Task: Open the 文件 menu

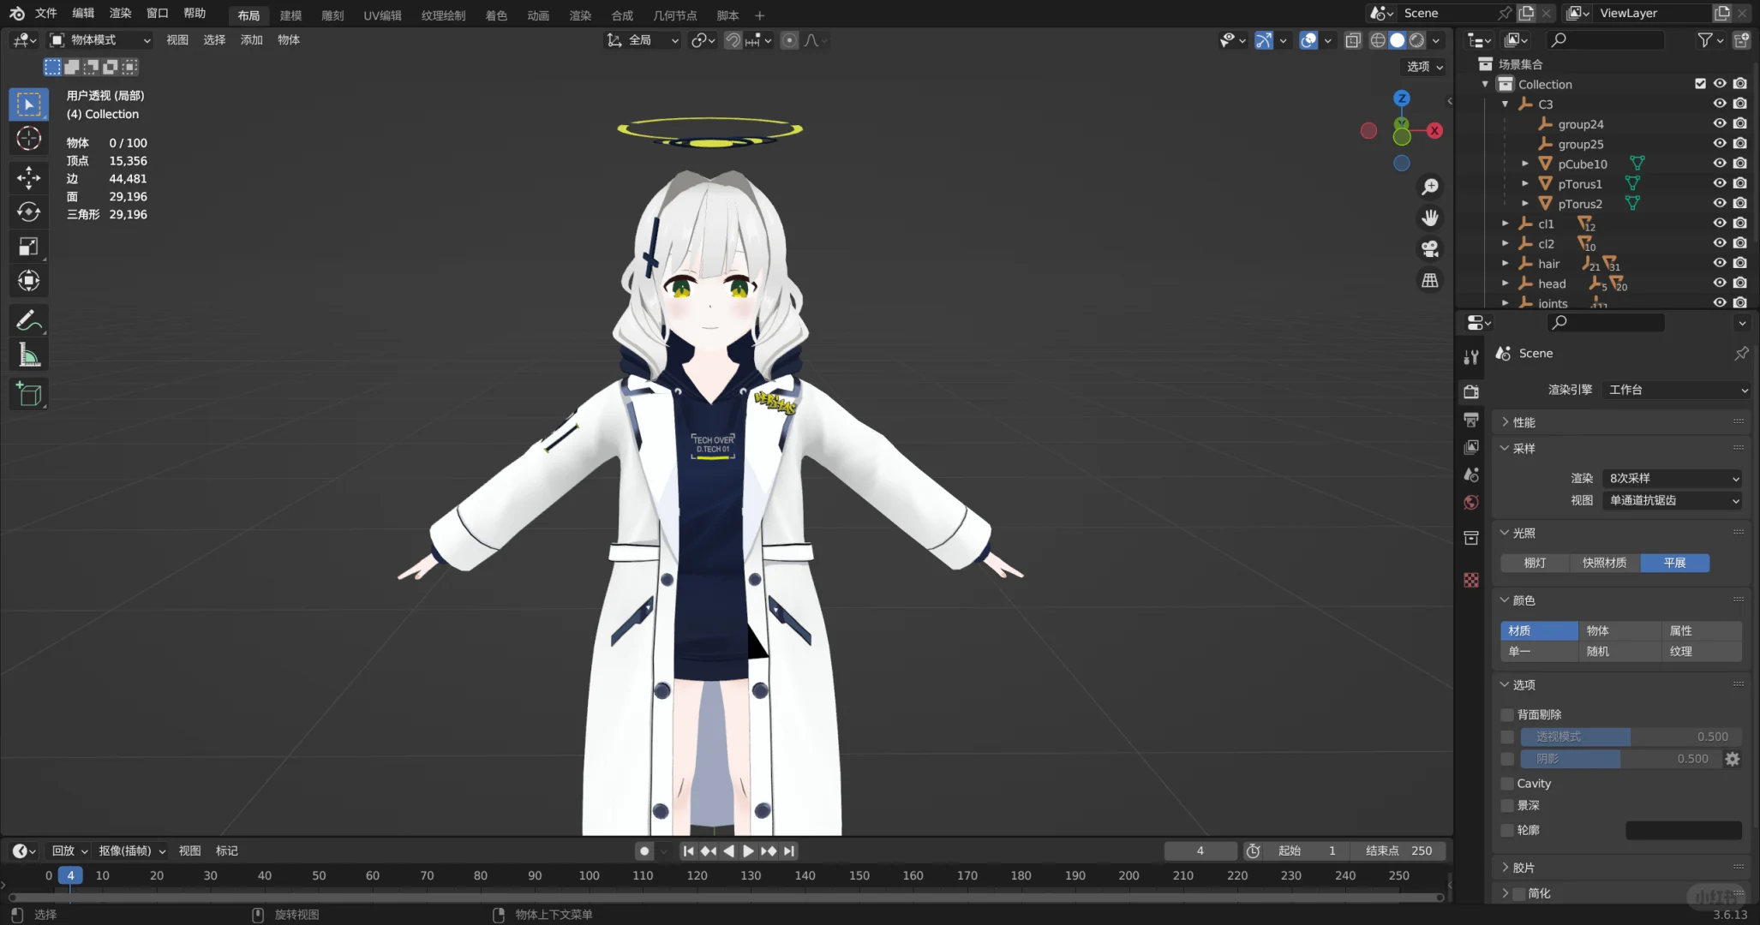Action: point(45,13)
